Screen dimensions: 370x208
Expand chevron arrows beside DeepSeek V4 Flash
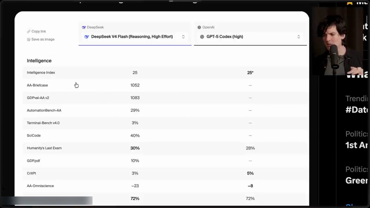click(x=183, y=37)
